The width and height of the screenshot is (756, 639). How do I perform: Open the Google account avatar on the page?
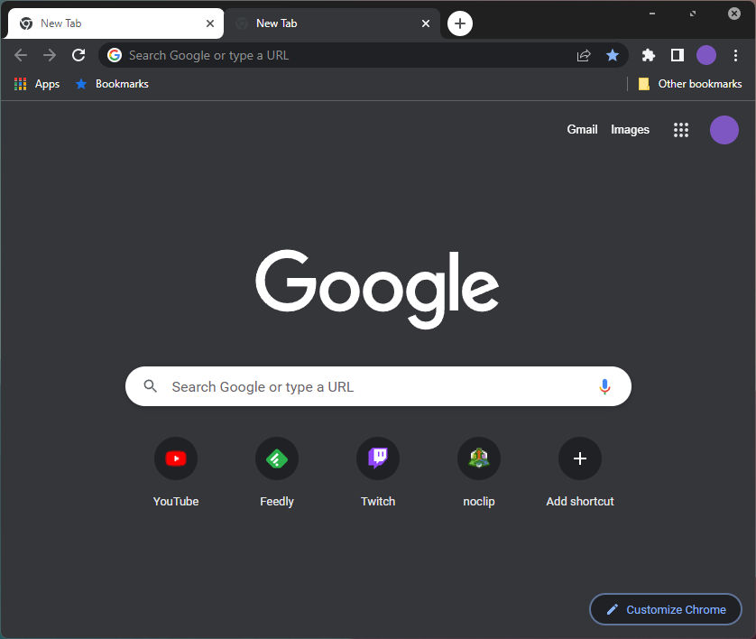pyautogui.click(x=724, y=130)
